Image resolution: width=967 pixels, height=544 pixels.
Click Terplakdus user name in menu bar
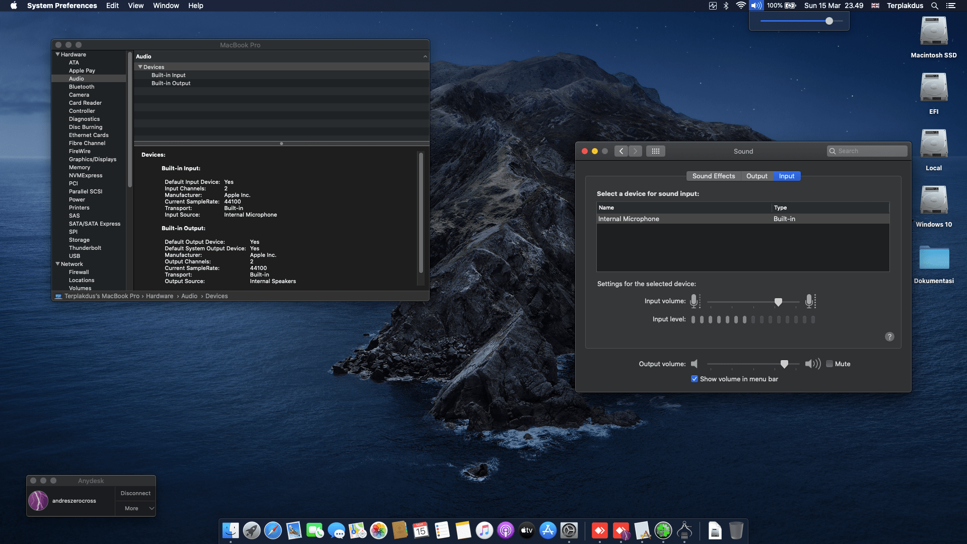[905, 6]
